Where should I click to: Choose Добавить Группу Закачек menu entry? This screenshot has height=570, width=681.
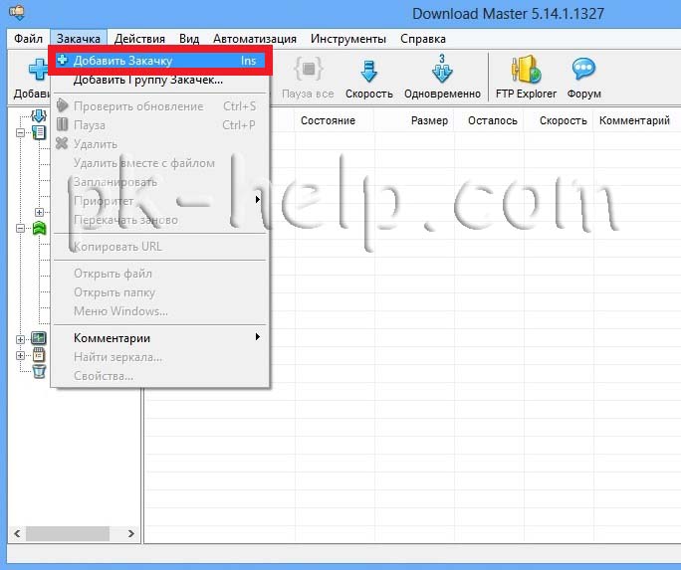pyautogui.click(x=160, y=80)
